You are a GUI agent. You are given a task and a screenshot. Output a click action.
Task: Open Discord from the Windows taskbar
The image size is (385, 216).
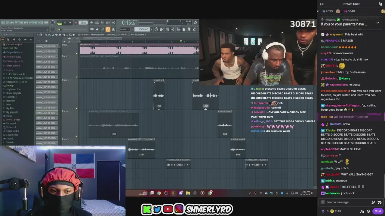click(181, 193)
